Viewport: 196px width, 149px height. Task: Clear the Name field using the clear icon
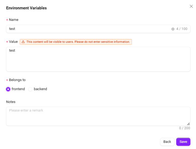tap(173, 29)
